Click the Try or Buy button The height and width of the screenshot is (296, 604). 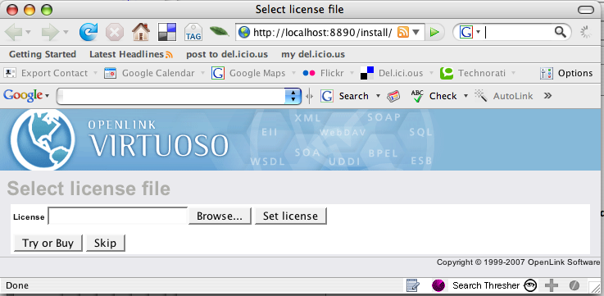(x=48, y=244)
